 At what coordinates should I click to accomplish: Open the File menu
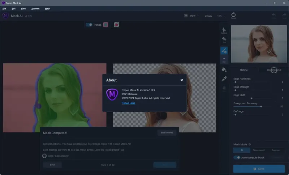pyautogui.click(x=4, y=9)
